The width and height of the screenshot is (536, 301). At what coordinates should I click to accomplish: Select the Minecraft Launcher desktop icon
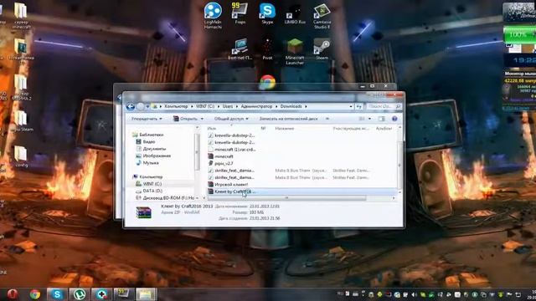tap(295, 52)
